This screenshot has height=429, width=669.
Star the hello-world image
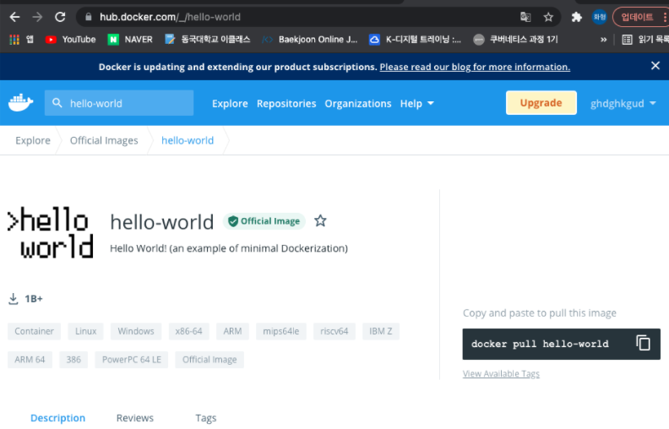point(320,221)
